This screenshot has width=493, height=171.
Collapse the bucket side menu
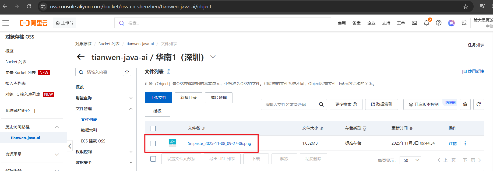(x=70, y=146)
